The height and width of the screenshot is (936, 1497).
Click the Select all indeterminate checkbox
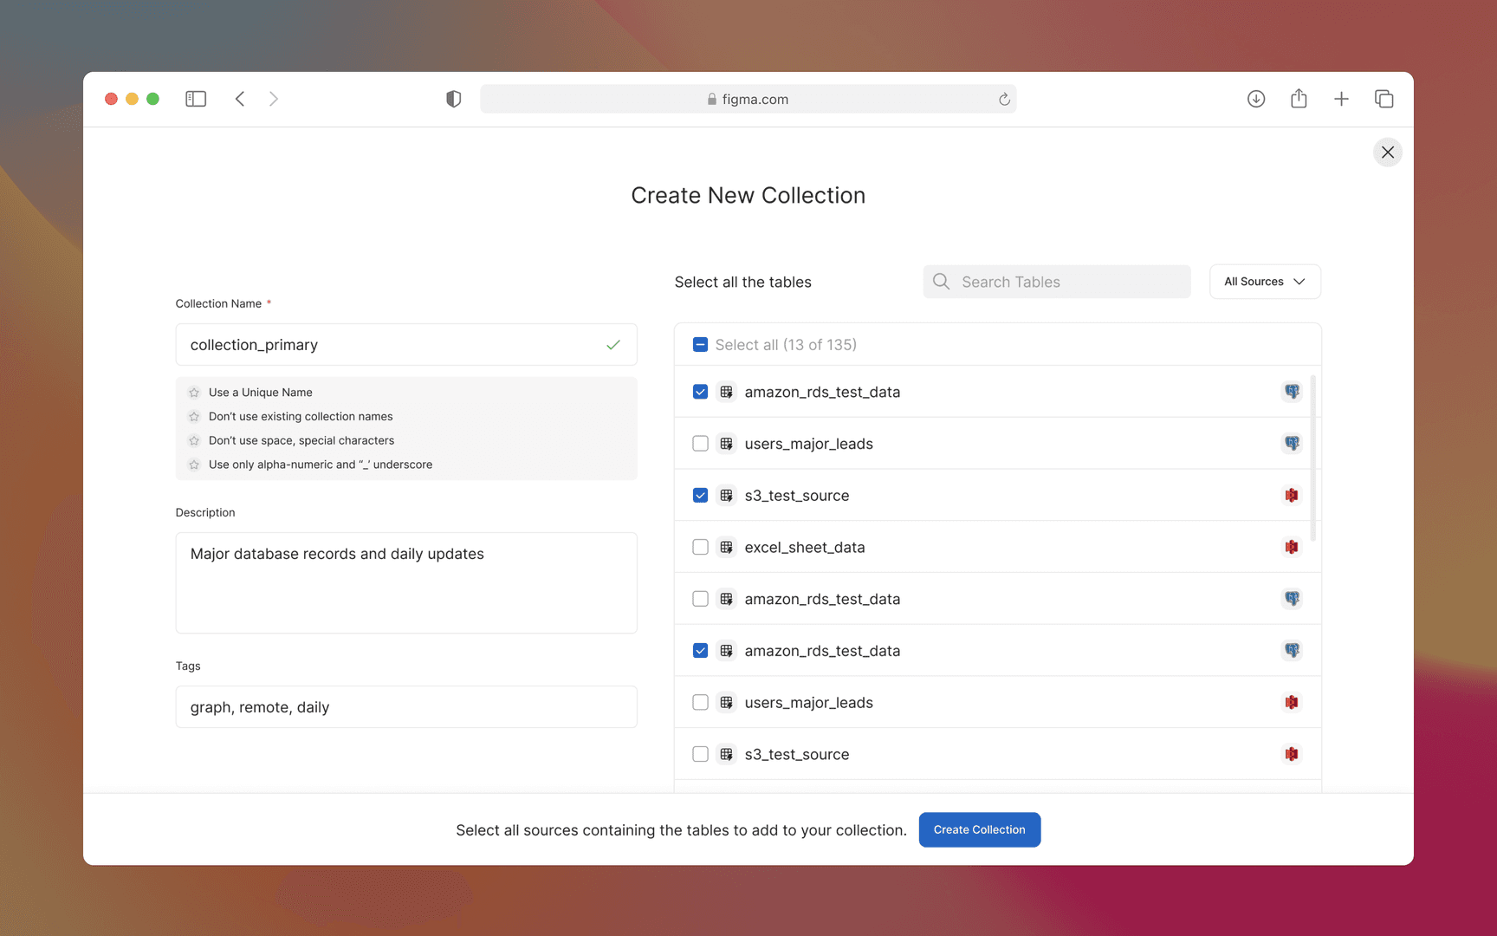click(700, 344)
